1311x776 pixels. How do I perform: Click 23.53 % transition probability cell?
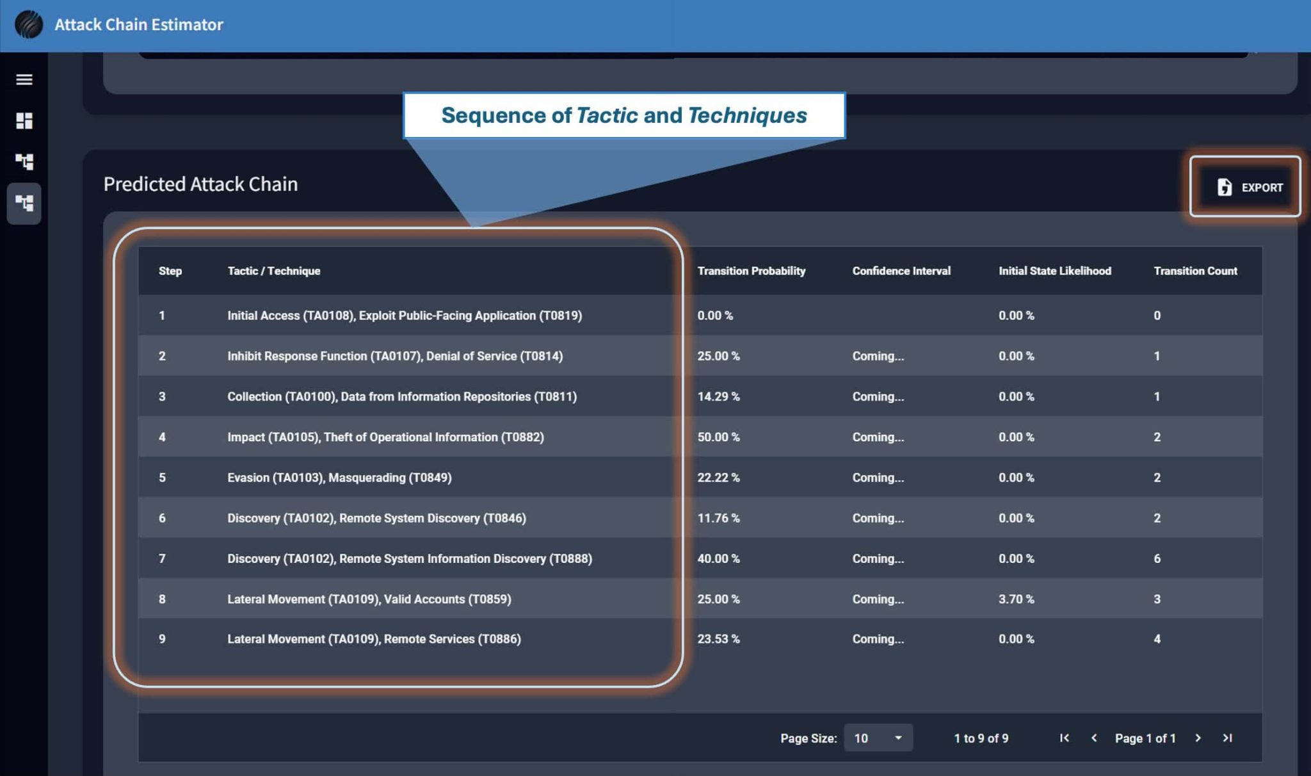point(718,638)
